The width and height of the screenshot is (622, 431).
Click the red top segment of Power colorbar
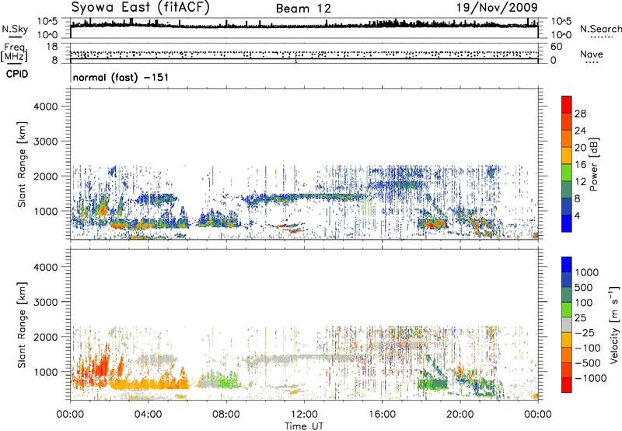pyautogui.click(x=567, y=105)
